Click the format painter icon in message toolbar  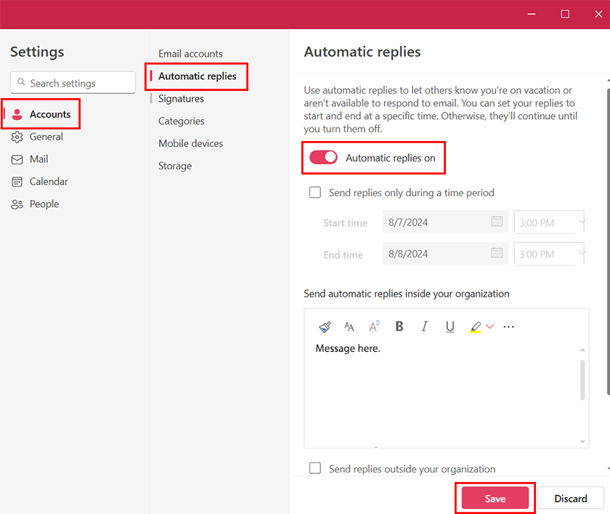[x=325, y=326]
